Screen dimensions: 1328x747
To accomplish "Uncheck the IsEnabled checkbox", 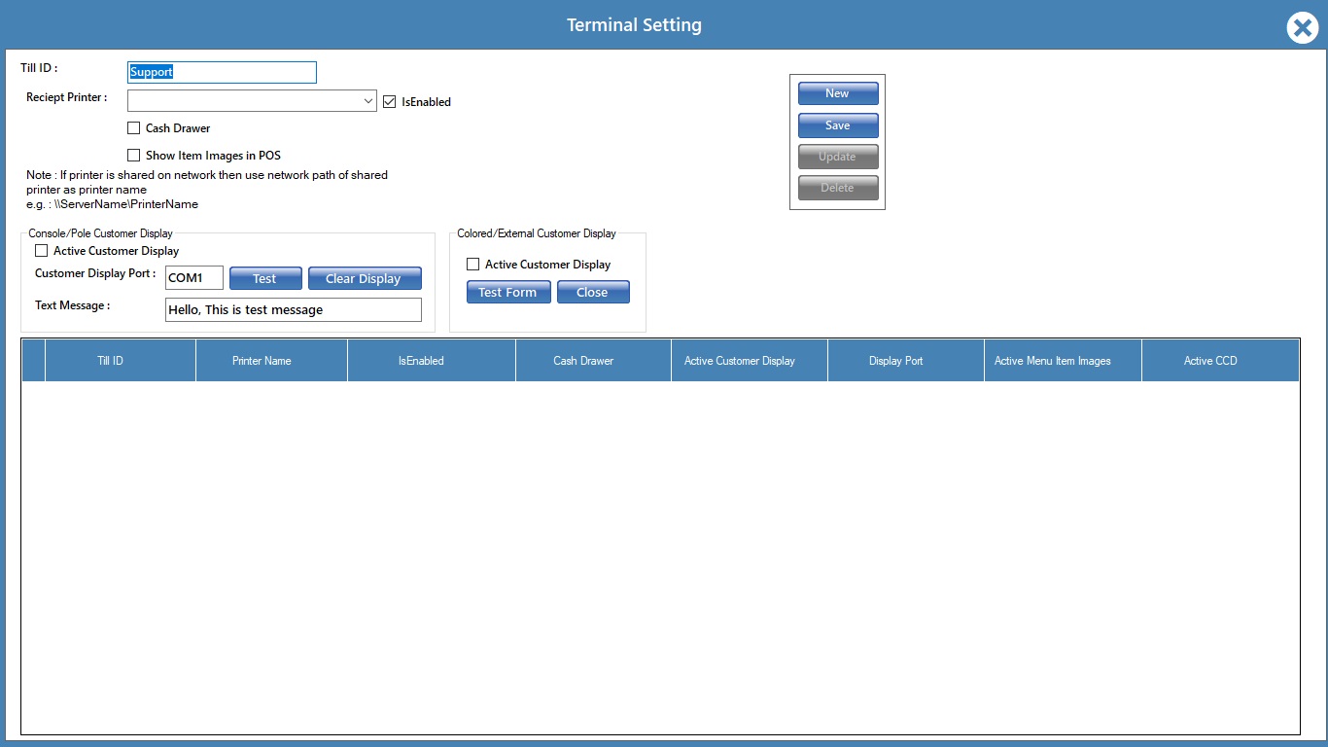I will 390,102.
